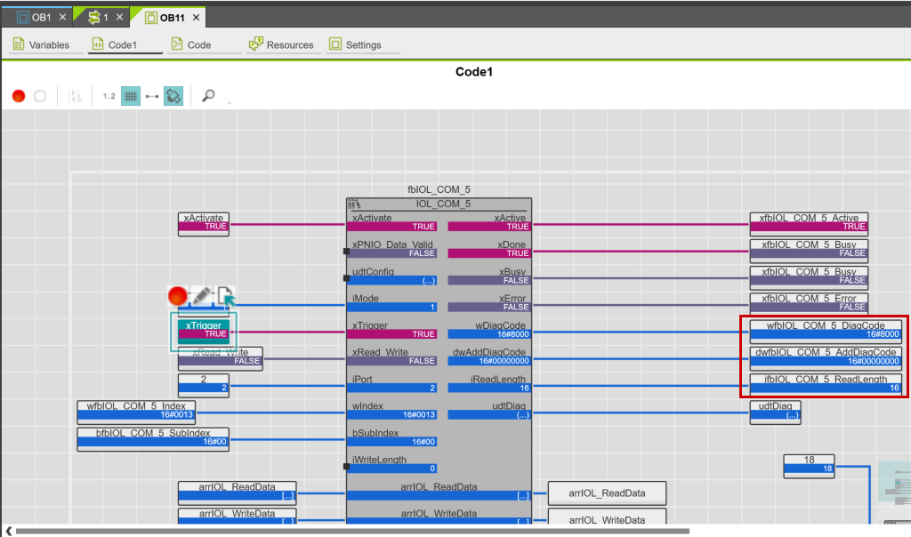Open the Resources section

pos(281,44)
